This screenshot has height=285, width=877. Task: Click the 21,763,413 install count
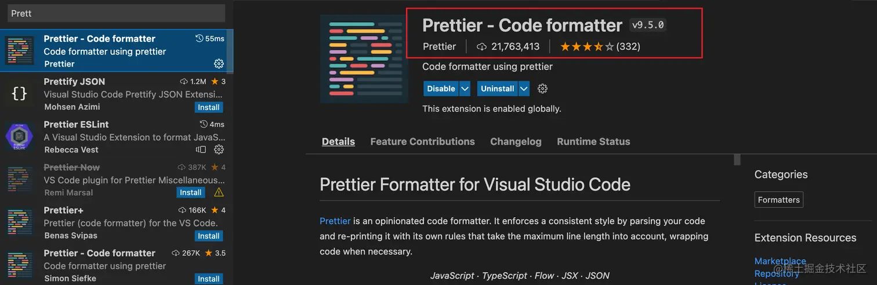[x=508, y=46]
